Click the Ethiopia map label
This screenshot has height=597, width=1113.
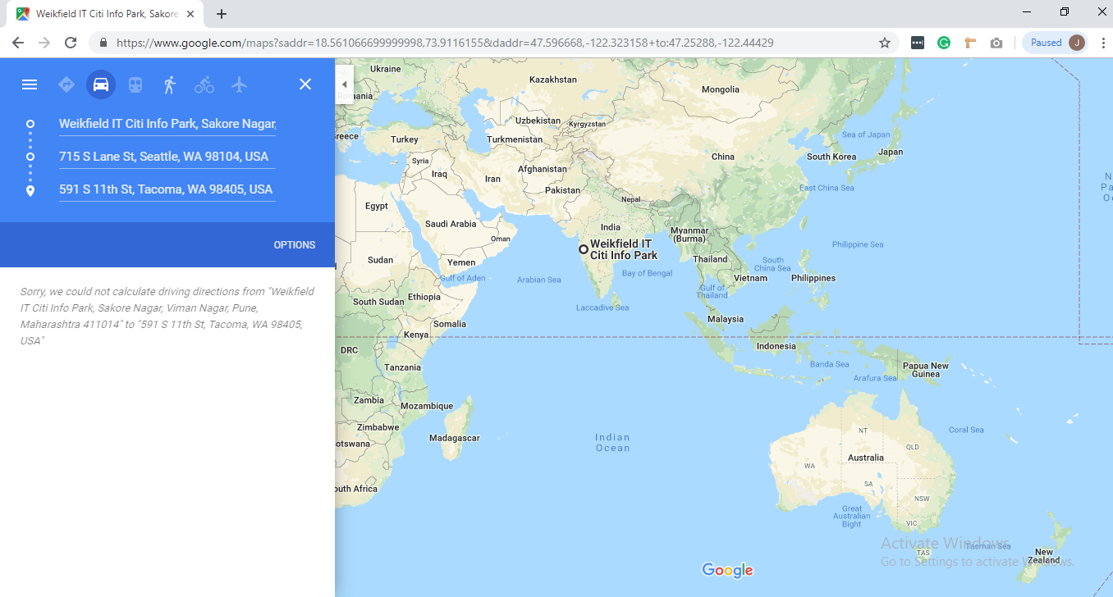tap(424, 297)
